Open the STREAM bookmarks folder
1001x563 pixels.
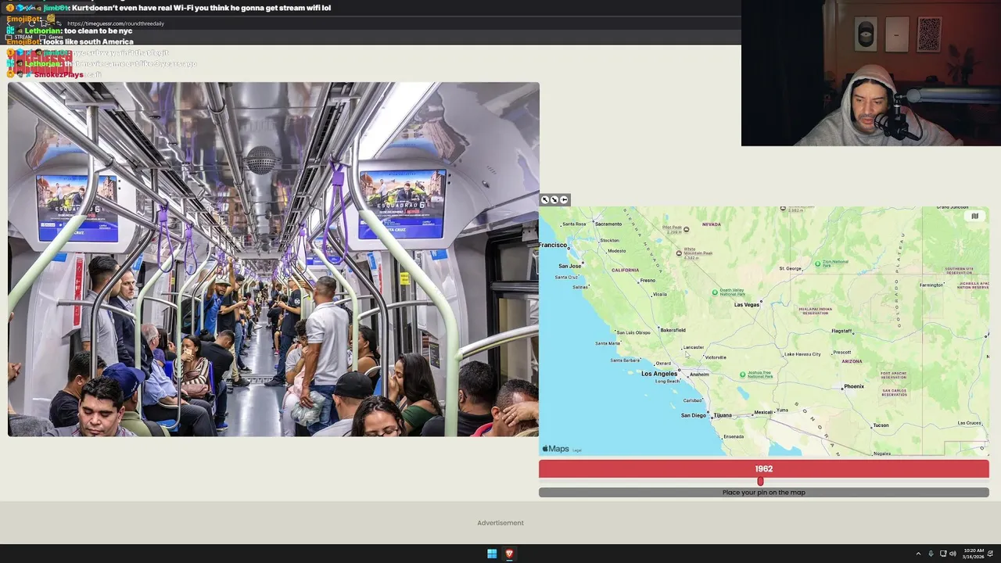coord(19,37)
